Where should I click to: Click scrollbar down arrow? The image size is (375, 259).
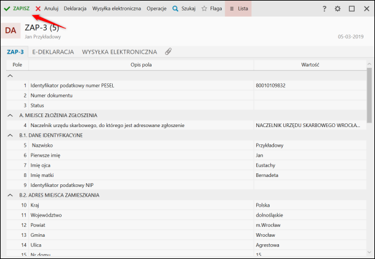point(369,252)
